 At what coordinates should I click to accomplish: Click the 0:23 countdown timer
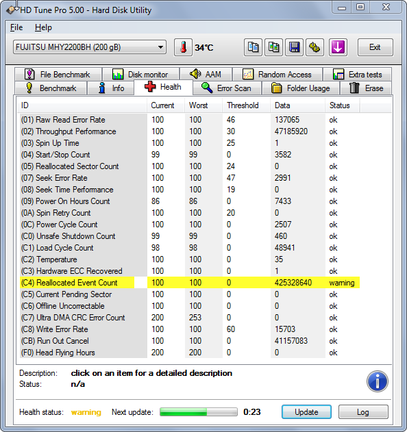(252, 412)
